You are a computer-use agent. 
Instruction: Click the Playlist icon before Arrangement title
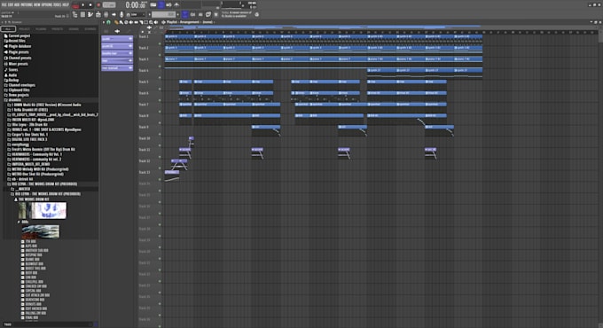(x=163, y=22)
